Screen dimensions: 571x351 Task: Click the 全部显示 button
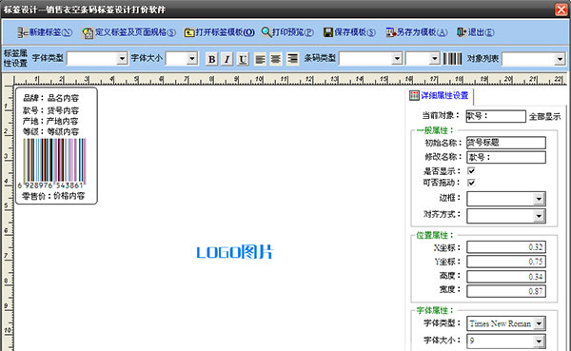click(x=544, y=116)
